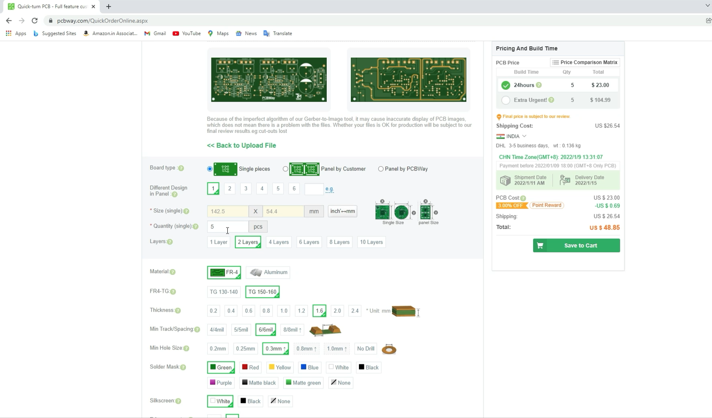Choose TG 130-140 option
The height and width of the screenshot is (418, 712).
(224, 292)
